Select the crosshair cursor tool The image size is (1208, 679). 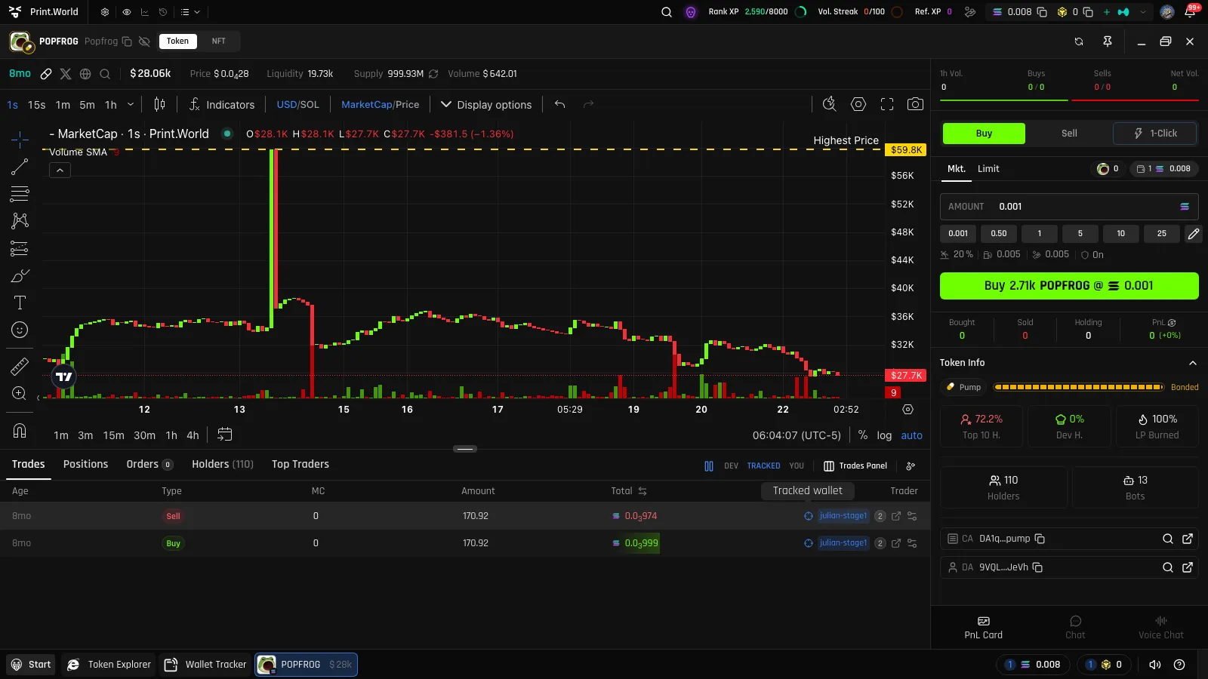coord(20,139)
